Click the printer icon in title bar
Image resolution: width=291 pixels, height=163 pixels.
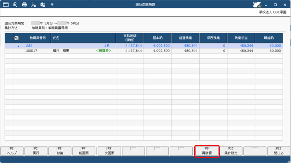pos(24,5)
